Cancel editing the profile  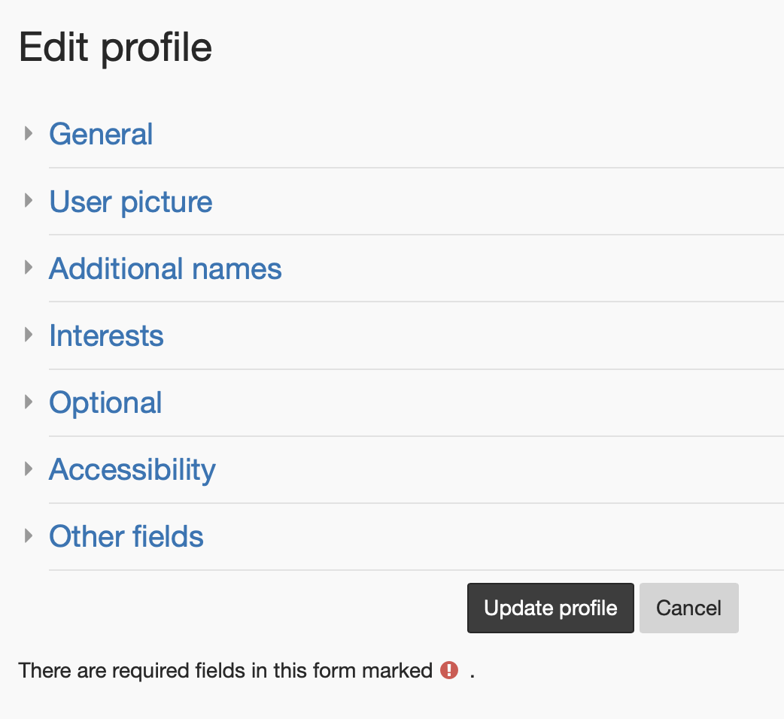pyautogui.click(x=688, y=608)
